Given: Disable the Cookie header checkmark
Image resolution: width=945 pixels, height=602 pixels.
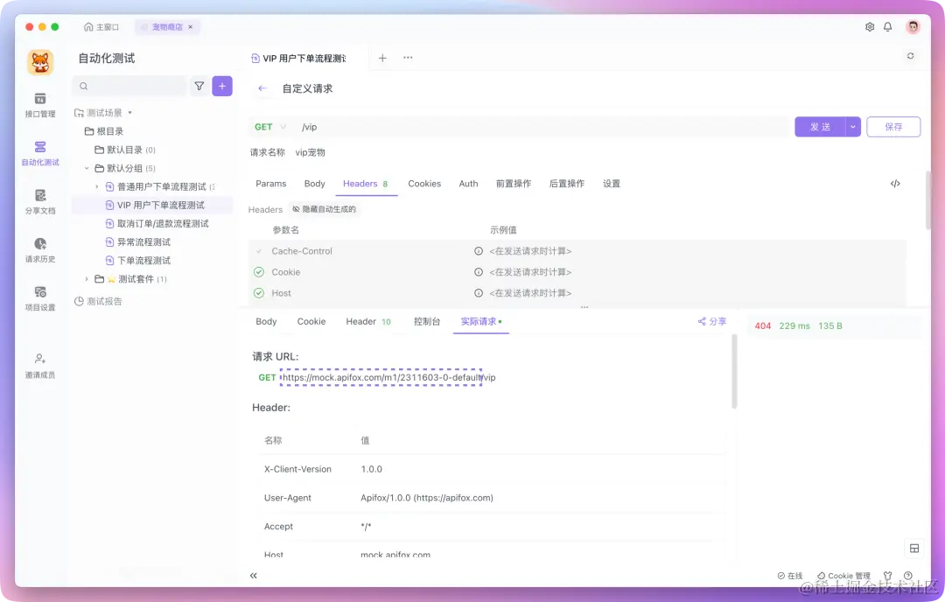Looking at the screenshot, I should [261, 272].
